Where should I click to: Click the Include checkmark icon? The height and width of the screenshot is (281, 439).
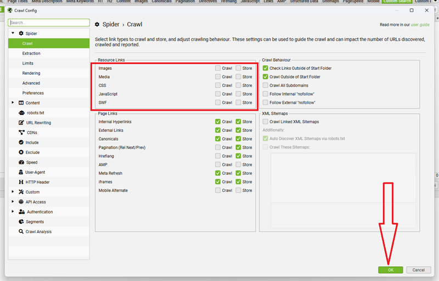pyautogui.click(x=21, y=142)
